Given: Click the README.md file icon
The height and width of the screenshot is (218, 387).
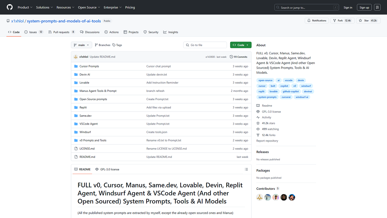Looking at the screenshot, I should click(76, 157).
